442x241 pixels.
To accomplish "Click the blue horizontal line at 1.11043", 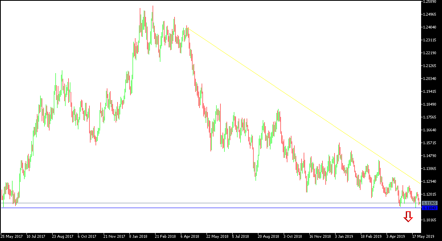I will tap(201, 208).
